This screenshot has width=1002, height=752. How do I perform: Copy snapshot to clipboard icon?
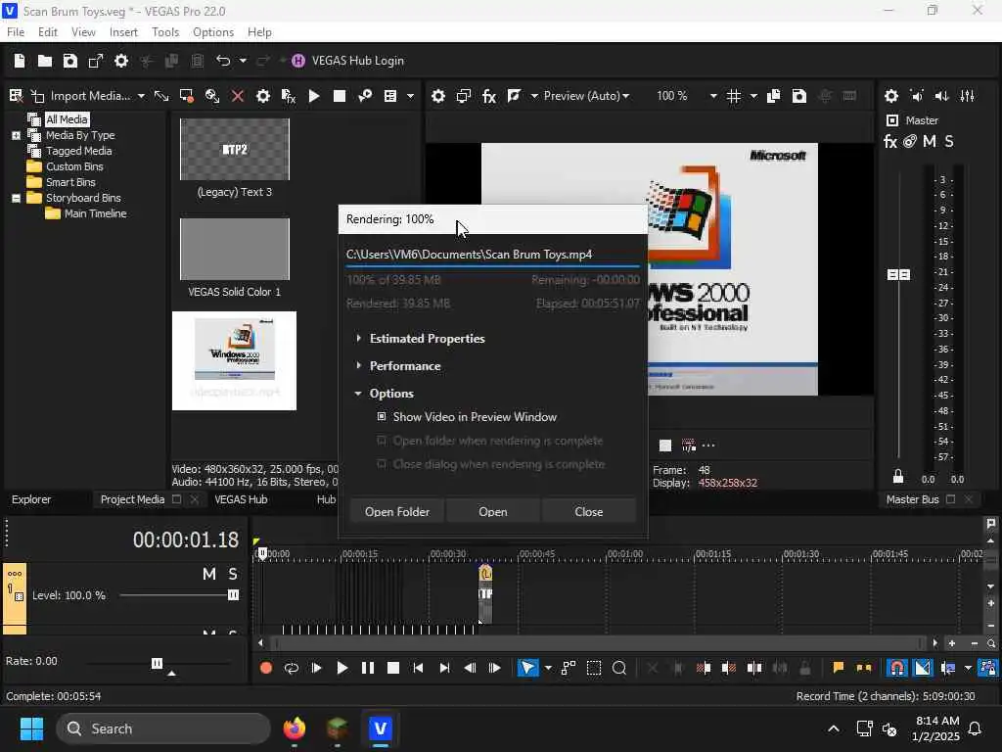pos(773,96)
